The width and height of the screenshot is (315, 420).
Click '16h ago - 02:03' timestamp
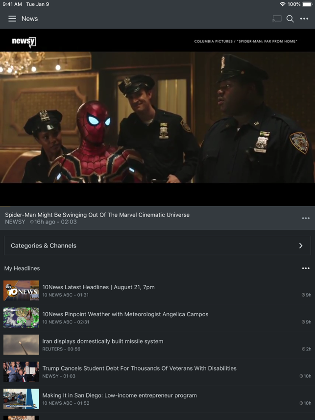(x=53, y=222)
